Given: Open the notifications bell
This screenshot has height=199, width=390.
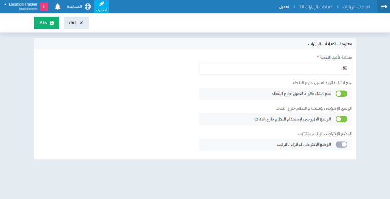Looking at the screenshot, I should (x=58, y=6).
